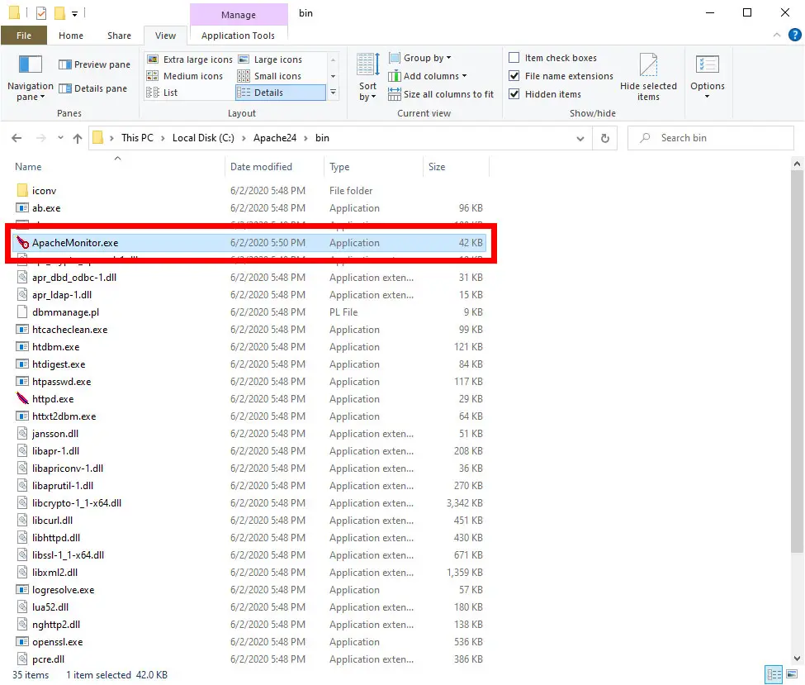Screen dimensions: 805x685
Task: Toggle the Details pane
Action: [93, 88]
